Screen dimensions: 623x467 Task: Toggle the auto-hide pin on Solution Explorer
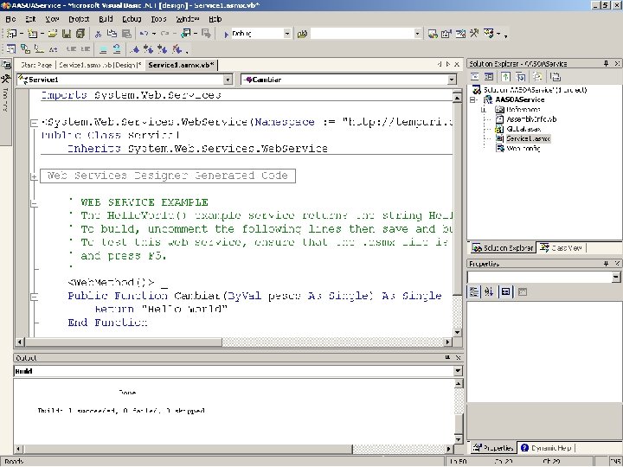click(606, 63)
